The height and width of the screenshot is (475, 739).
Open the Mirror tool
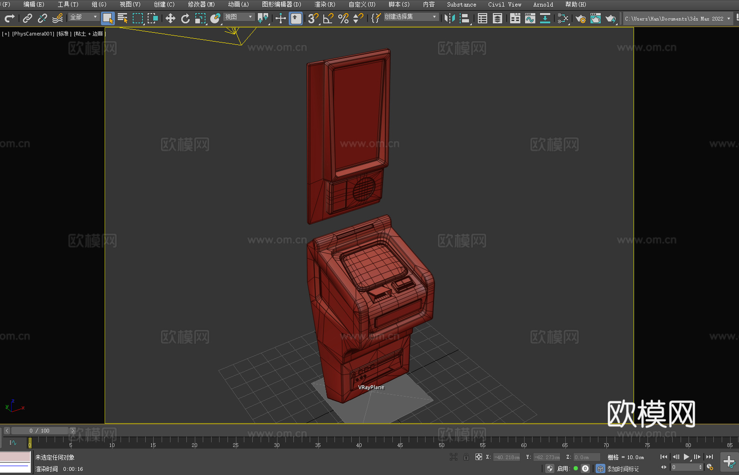449,18
